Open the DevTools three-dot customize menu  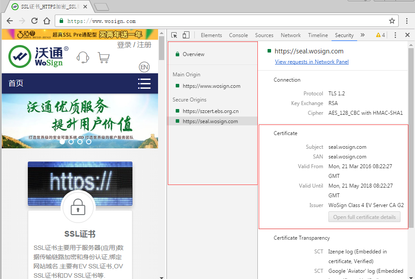tap(395, 35)
